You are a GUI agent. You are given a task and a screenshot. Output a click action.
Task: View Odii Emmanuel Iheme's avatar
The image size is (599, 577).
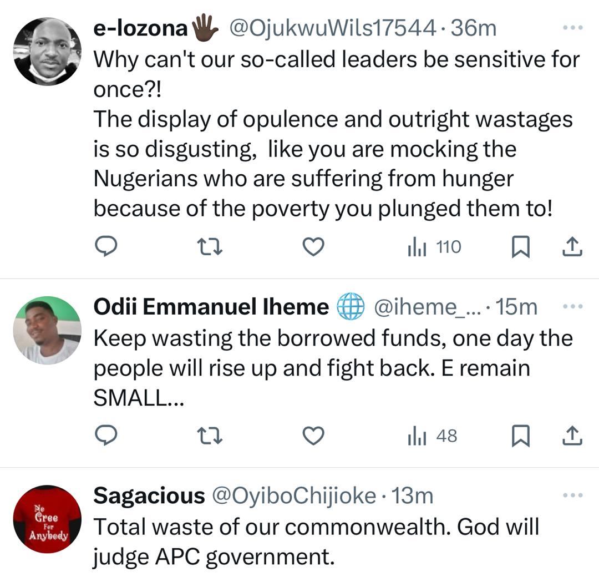[47, 330]
